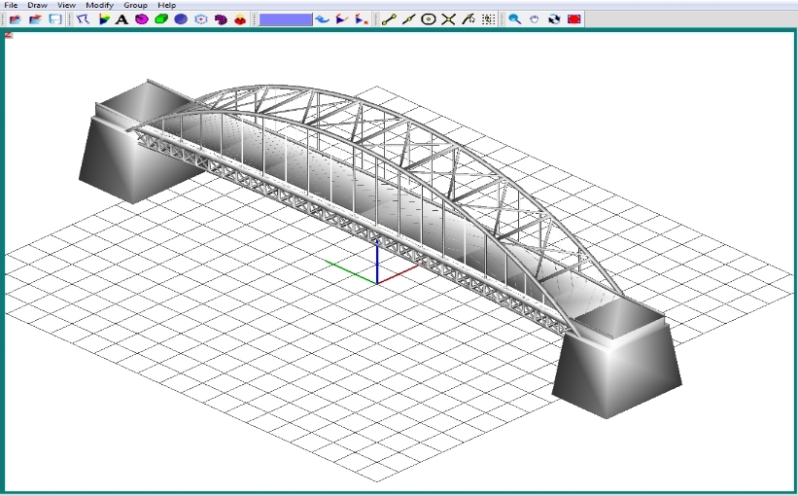This screenshot has height=496, width=798.
Task: Click the current color blue swatch
Action: (x=286, y=19)
